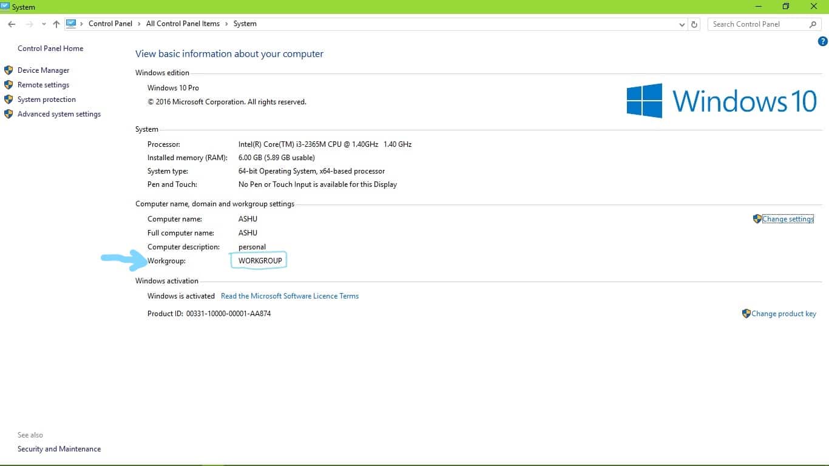
Task: Open the address bar history dropdown
Action: click(682, 24)
